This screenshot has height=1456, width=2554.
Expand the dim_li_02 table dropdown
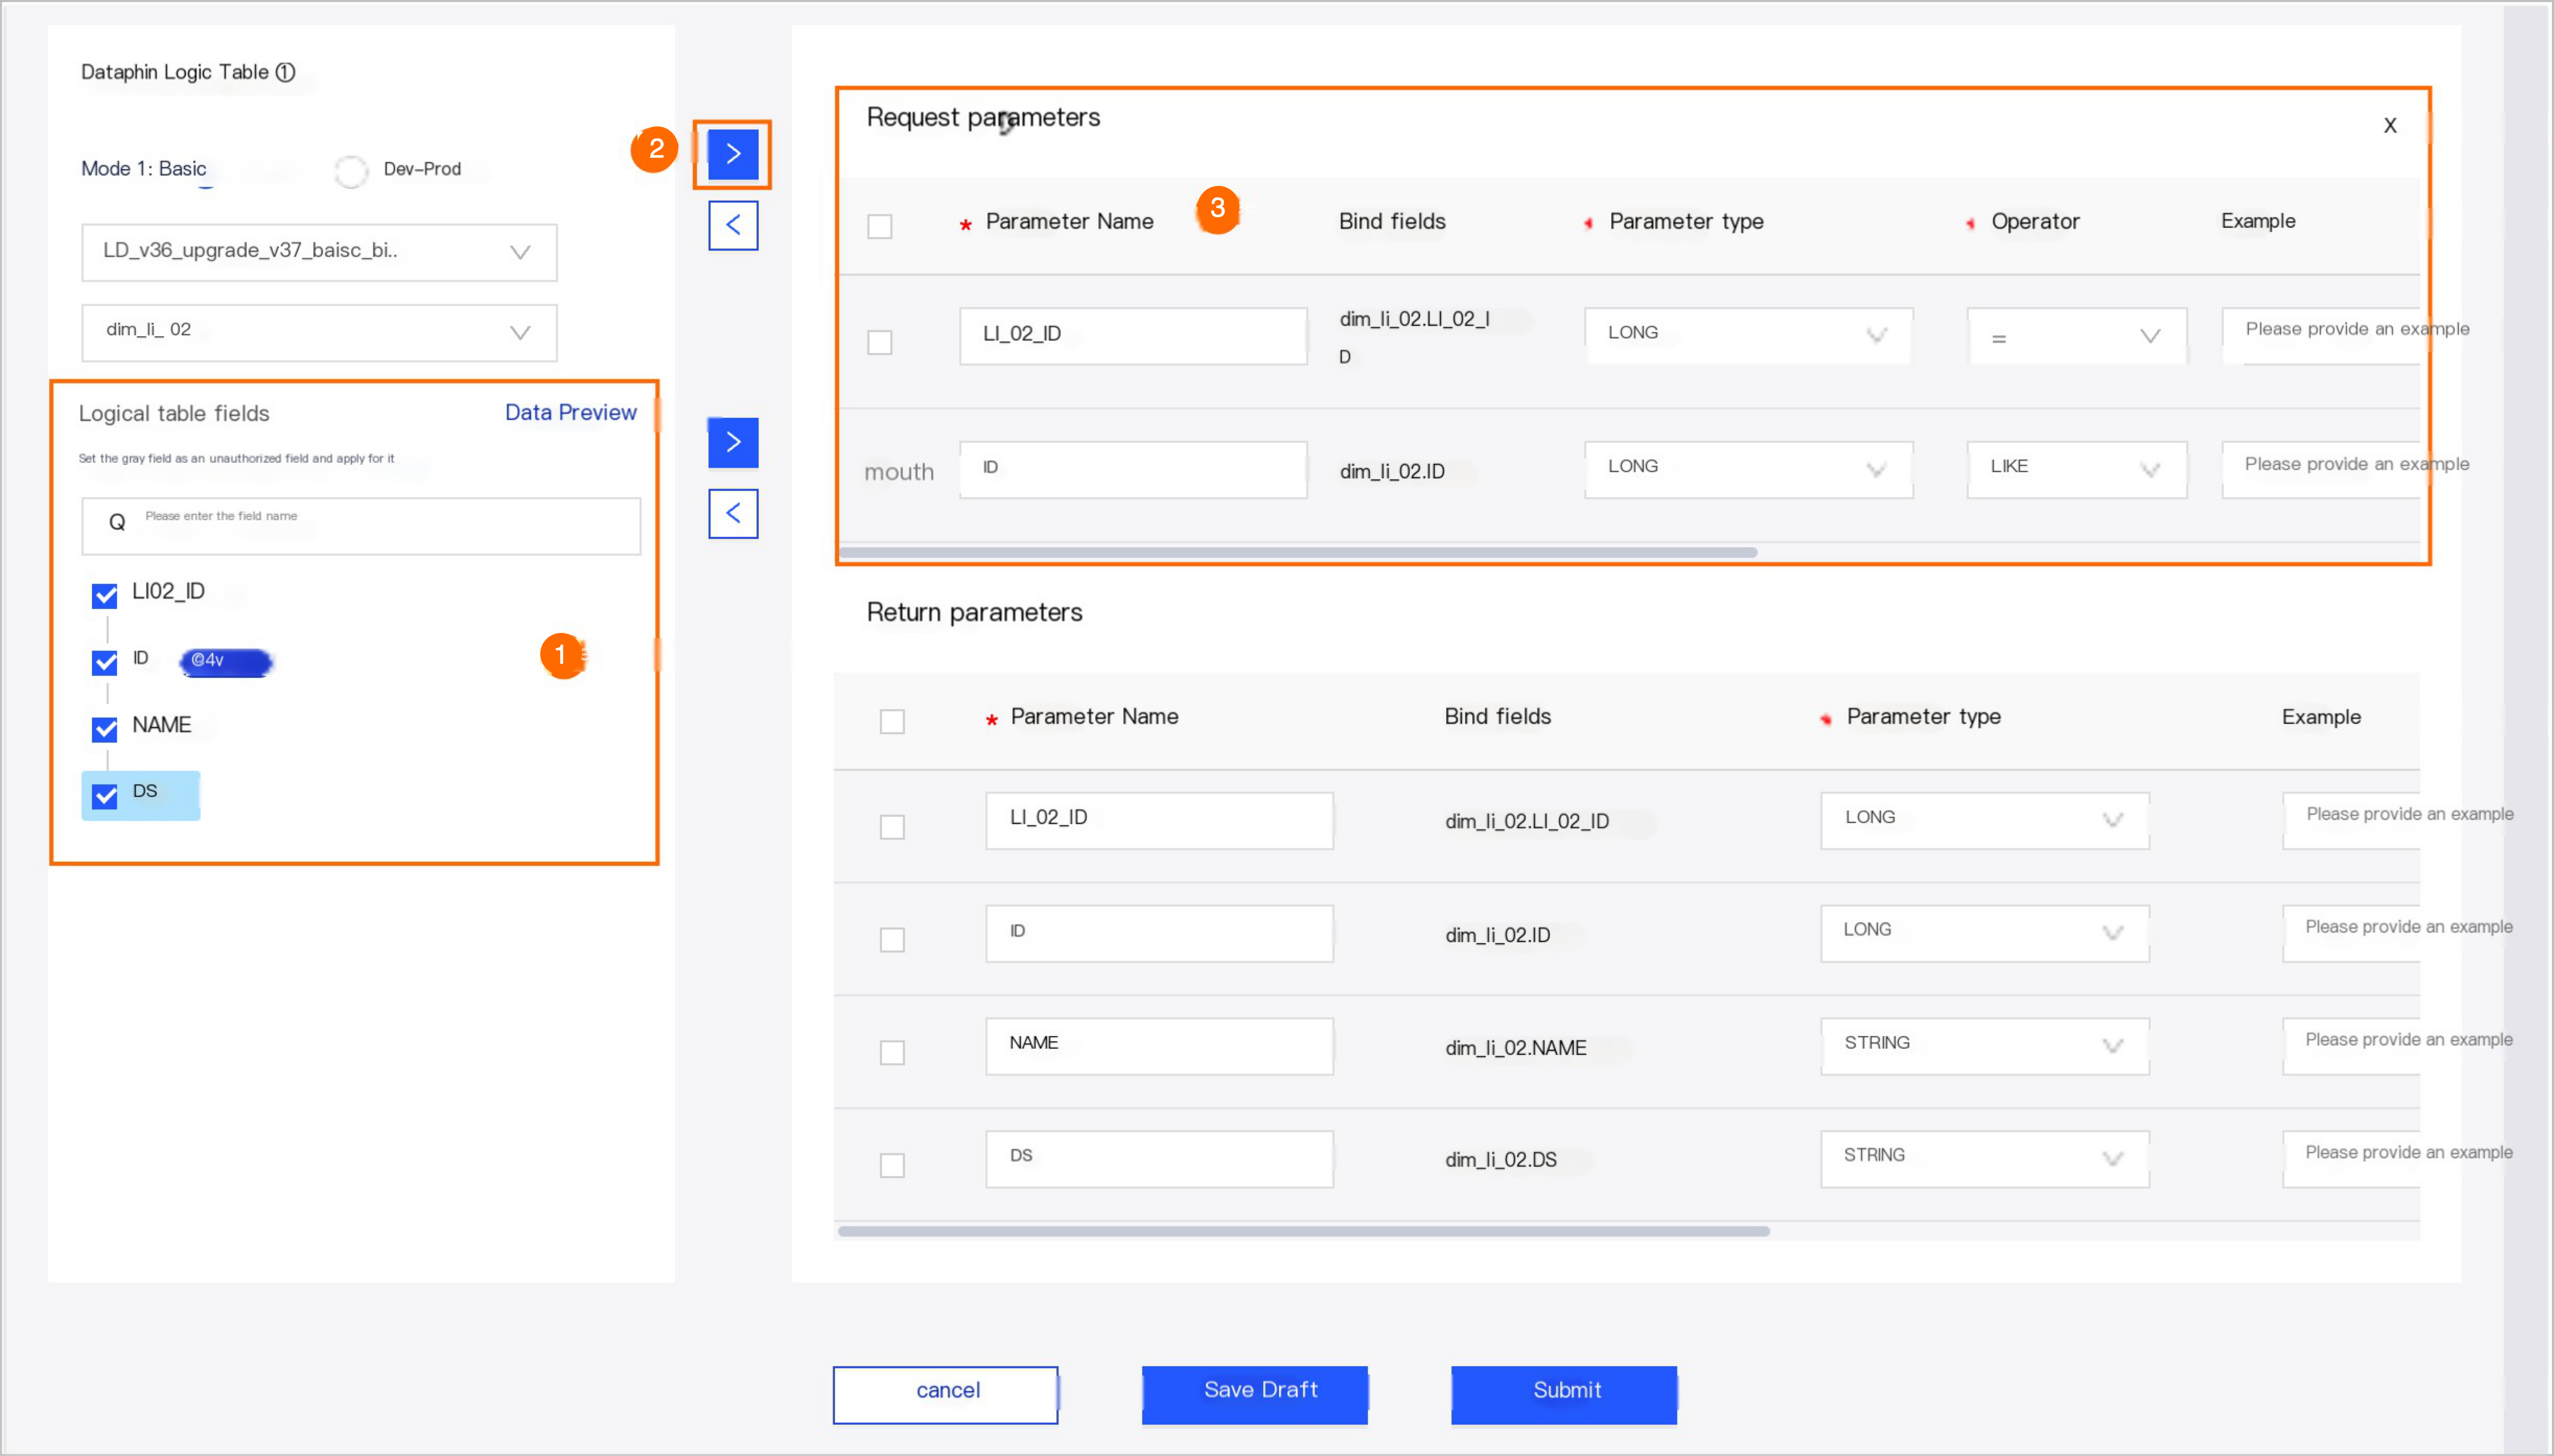pyautogui.click(x=318, y=332)
